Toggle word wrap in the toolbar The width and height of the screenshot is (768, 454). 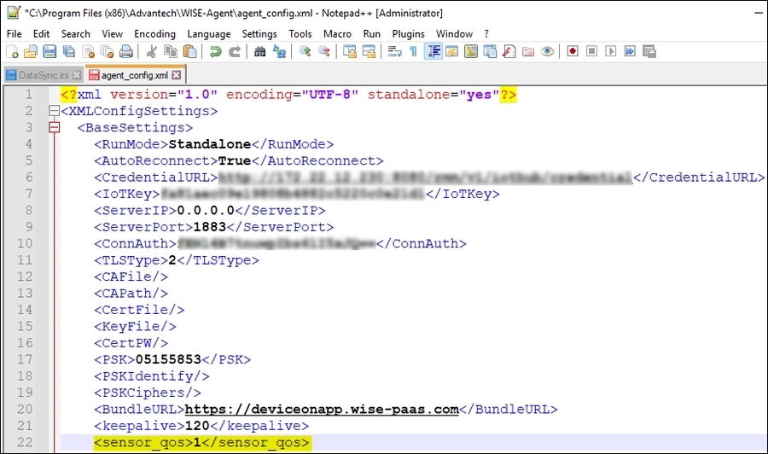click(394, 52)
